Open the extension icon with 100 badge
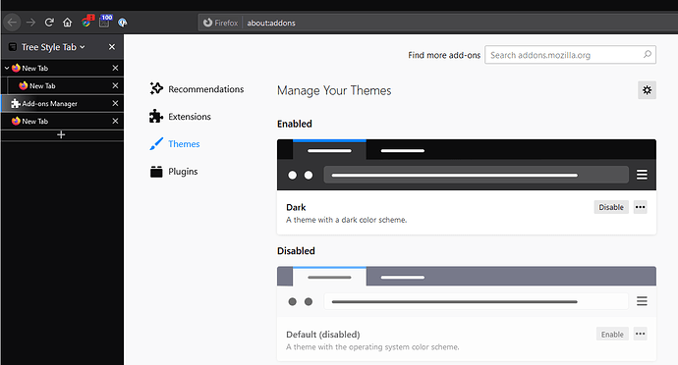The height and width of the screenshot is (365, 678). (105, 21)
